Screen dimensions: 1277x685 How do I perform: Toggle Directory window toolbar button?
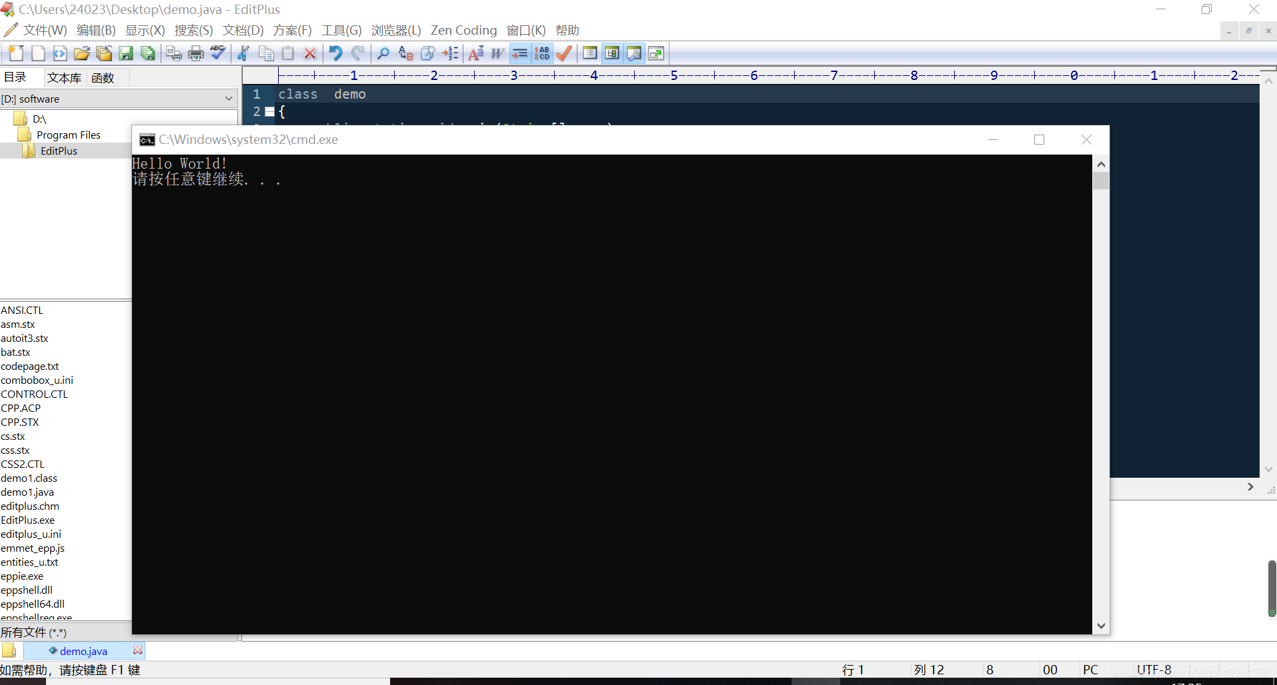coord(612,53)
